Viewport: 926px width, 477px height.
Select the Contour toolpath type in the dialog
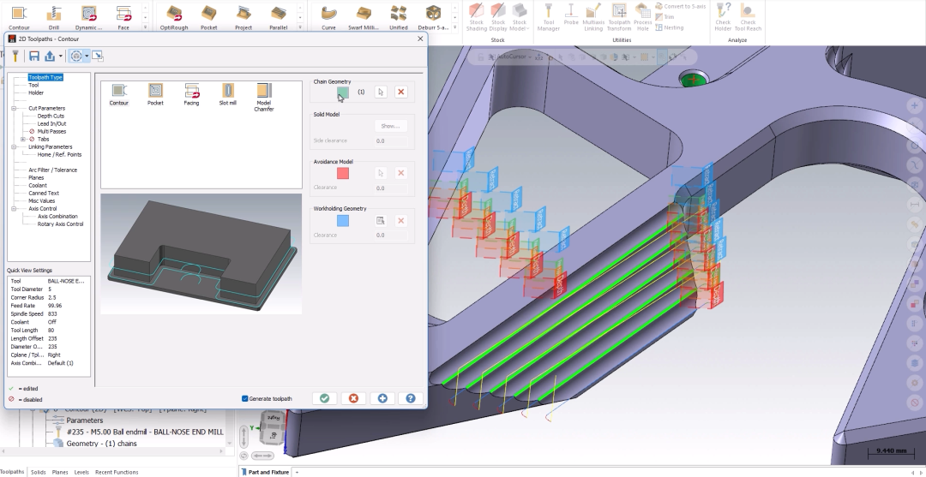pyautogui.click(x=118, y=94)
